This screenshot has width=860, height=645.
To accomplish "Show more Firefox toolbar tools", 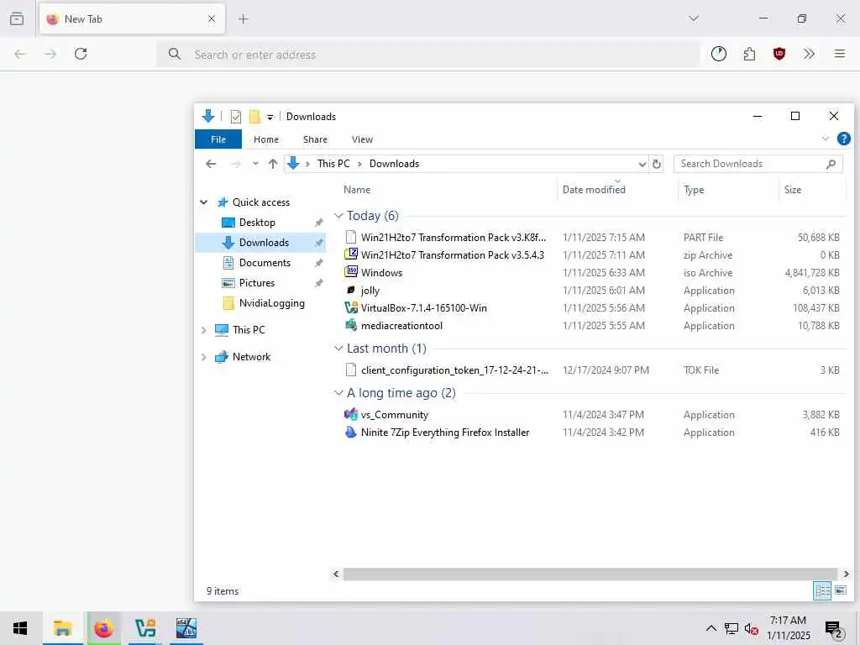I will click(809, 54).
